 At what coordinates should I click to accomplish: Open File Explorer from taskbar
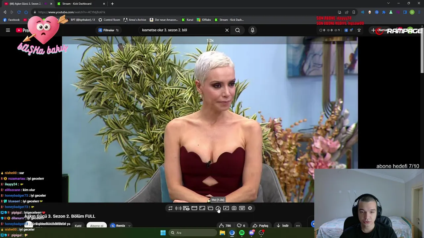[222, 233]
